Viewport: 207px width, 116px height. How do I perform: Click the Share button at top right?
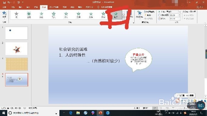coord(200,7)
